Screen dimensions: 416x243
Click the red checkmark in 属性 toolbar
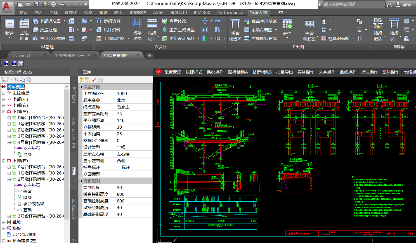(x=94, y=80)
